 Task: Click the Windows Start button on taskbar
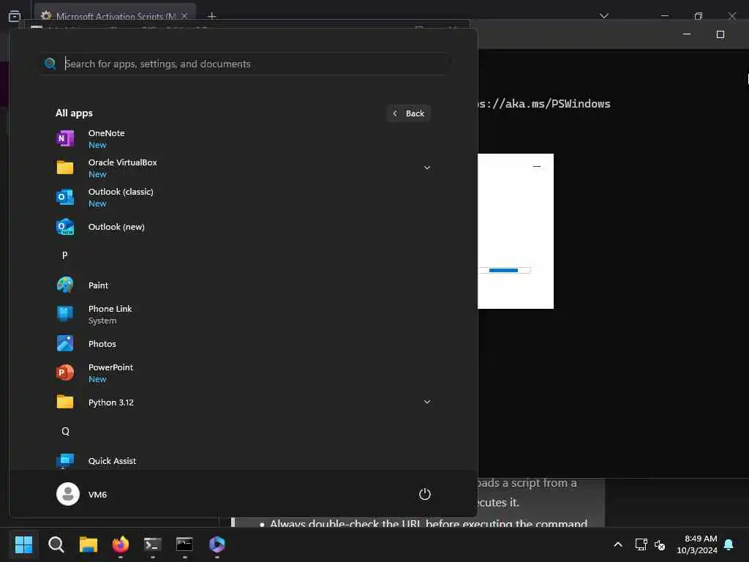pyautogui.click(x=23, y=544)
